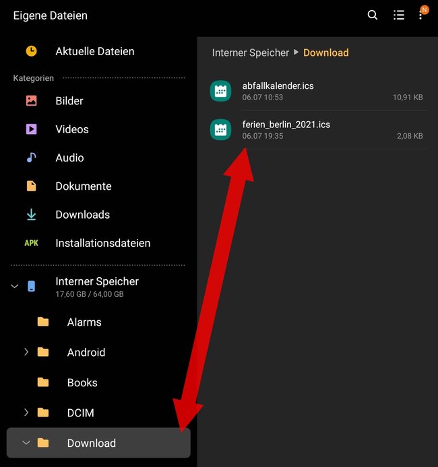The height and width of the screenshot is (467, 438).
Task: Click the clock icon for Aktuelle Dateien
Action: click(x=31, y=51)
